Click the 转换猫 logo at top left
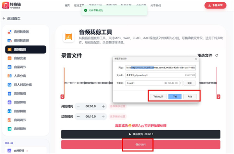Image resolution: width=234 pixels, height=154 pixels. tap(11, 5)
